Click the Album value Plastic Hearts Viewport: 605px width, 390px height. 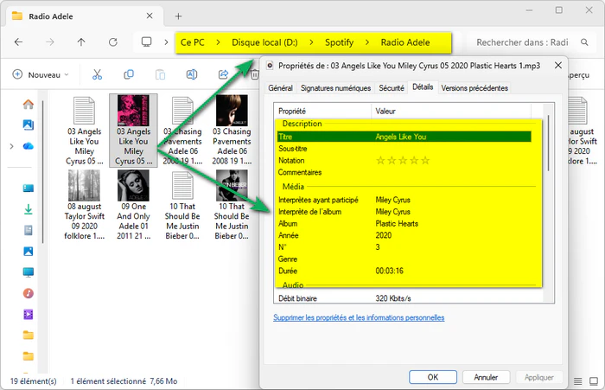(397, 224)
